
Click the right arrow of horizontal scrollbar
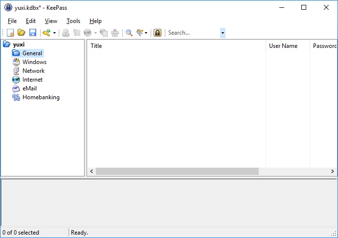(333, 172)
